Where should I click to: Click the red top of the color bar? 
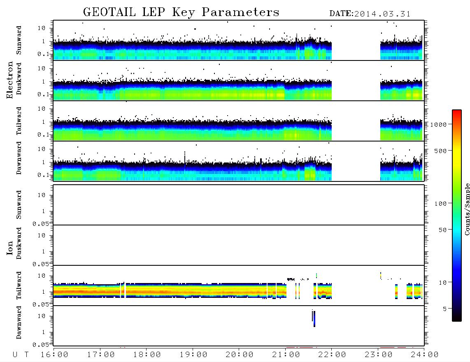pos(457,114)
